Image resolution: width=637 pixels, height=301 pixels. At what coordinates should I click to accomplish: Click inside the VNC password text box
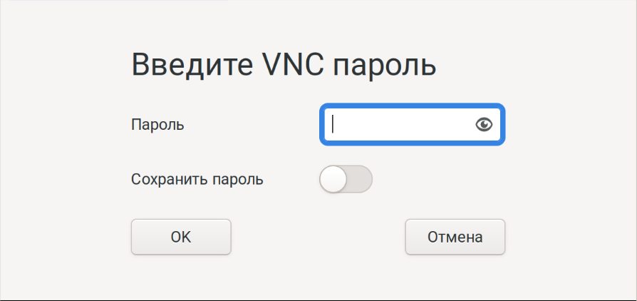tap(399, 125)
